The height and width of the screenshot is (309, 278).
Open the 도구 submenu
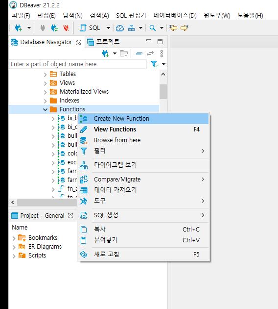[x=143, y=201]
